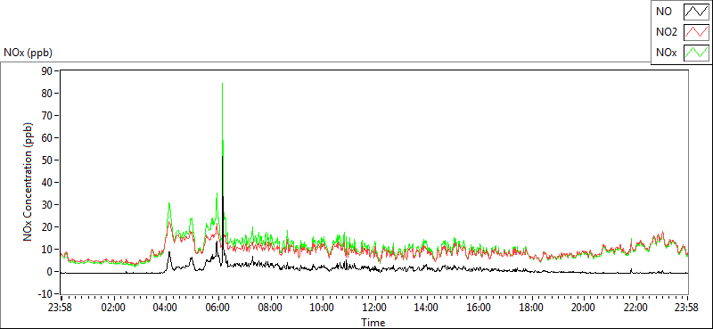Click the peak of the tall green NOx spike
Image resolution: width=713 pixels, height=329 pixels.
tap(222, 83)
